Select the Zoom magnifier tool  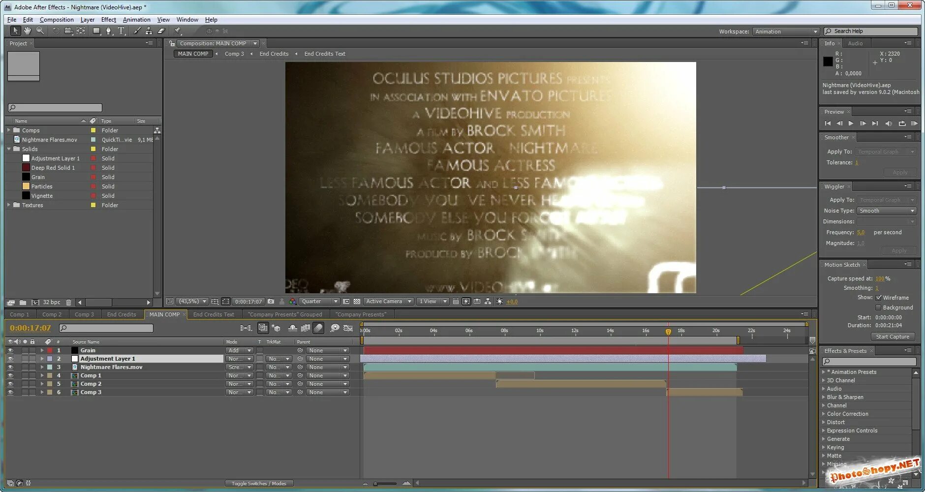click(40, 31)
